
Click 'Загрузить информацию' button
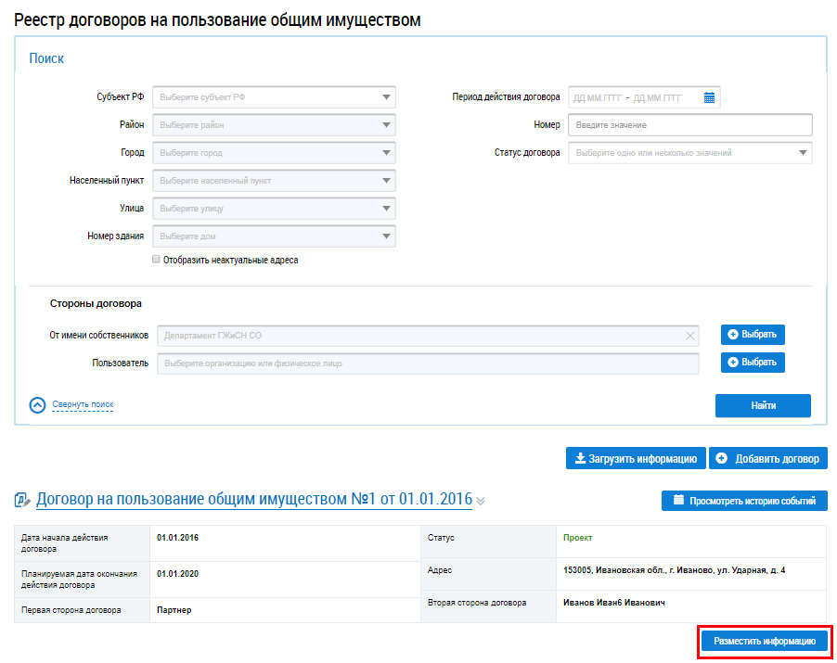636,459
